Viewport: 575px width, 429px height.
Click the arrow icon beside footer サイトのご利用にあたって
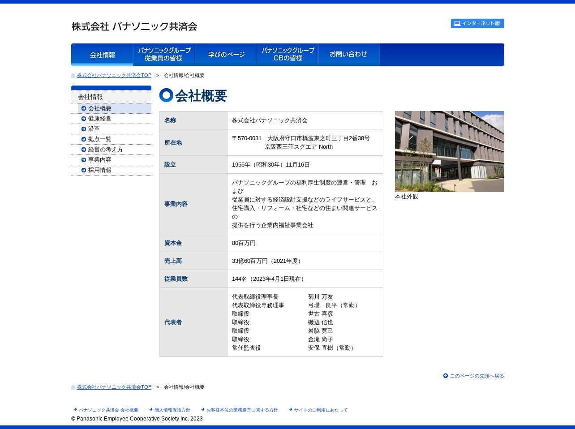point(291,410)
